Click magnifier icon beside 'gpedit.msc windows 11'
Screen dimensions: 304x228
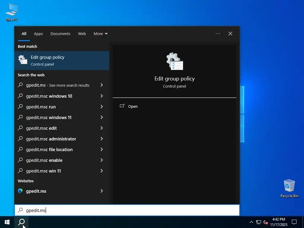pyautogui.click(x=20, y=117)
